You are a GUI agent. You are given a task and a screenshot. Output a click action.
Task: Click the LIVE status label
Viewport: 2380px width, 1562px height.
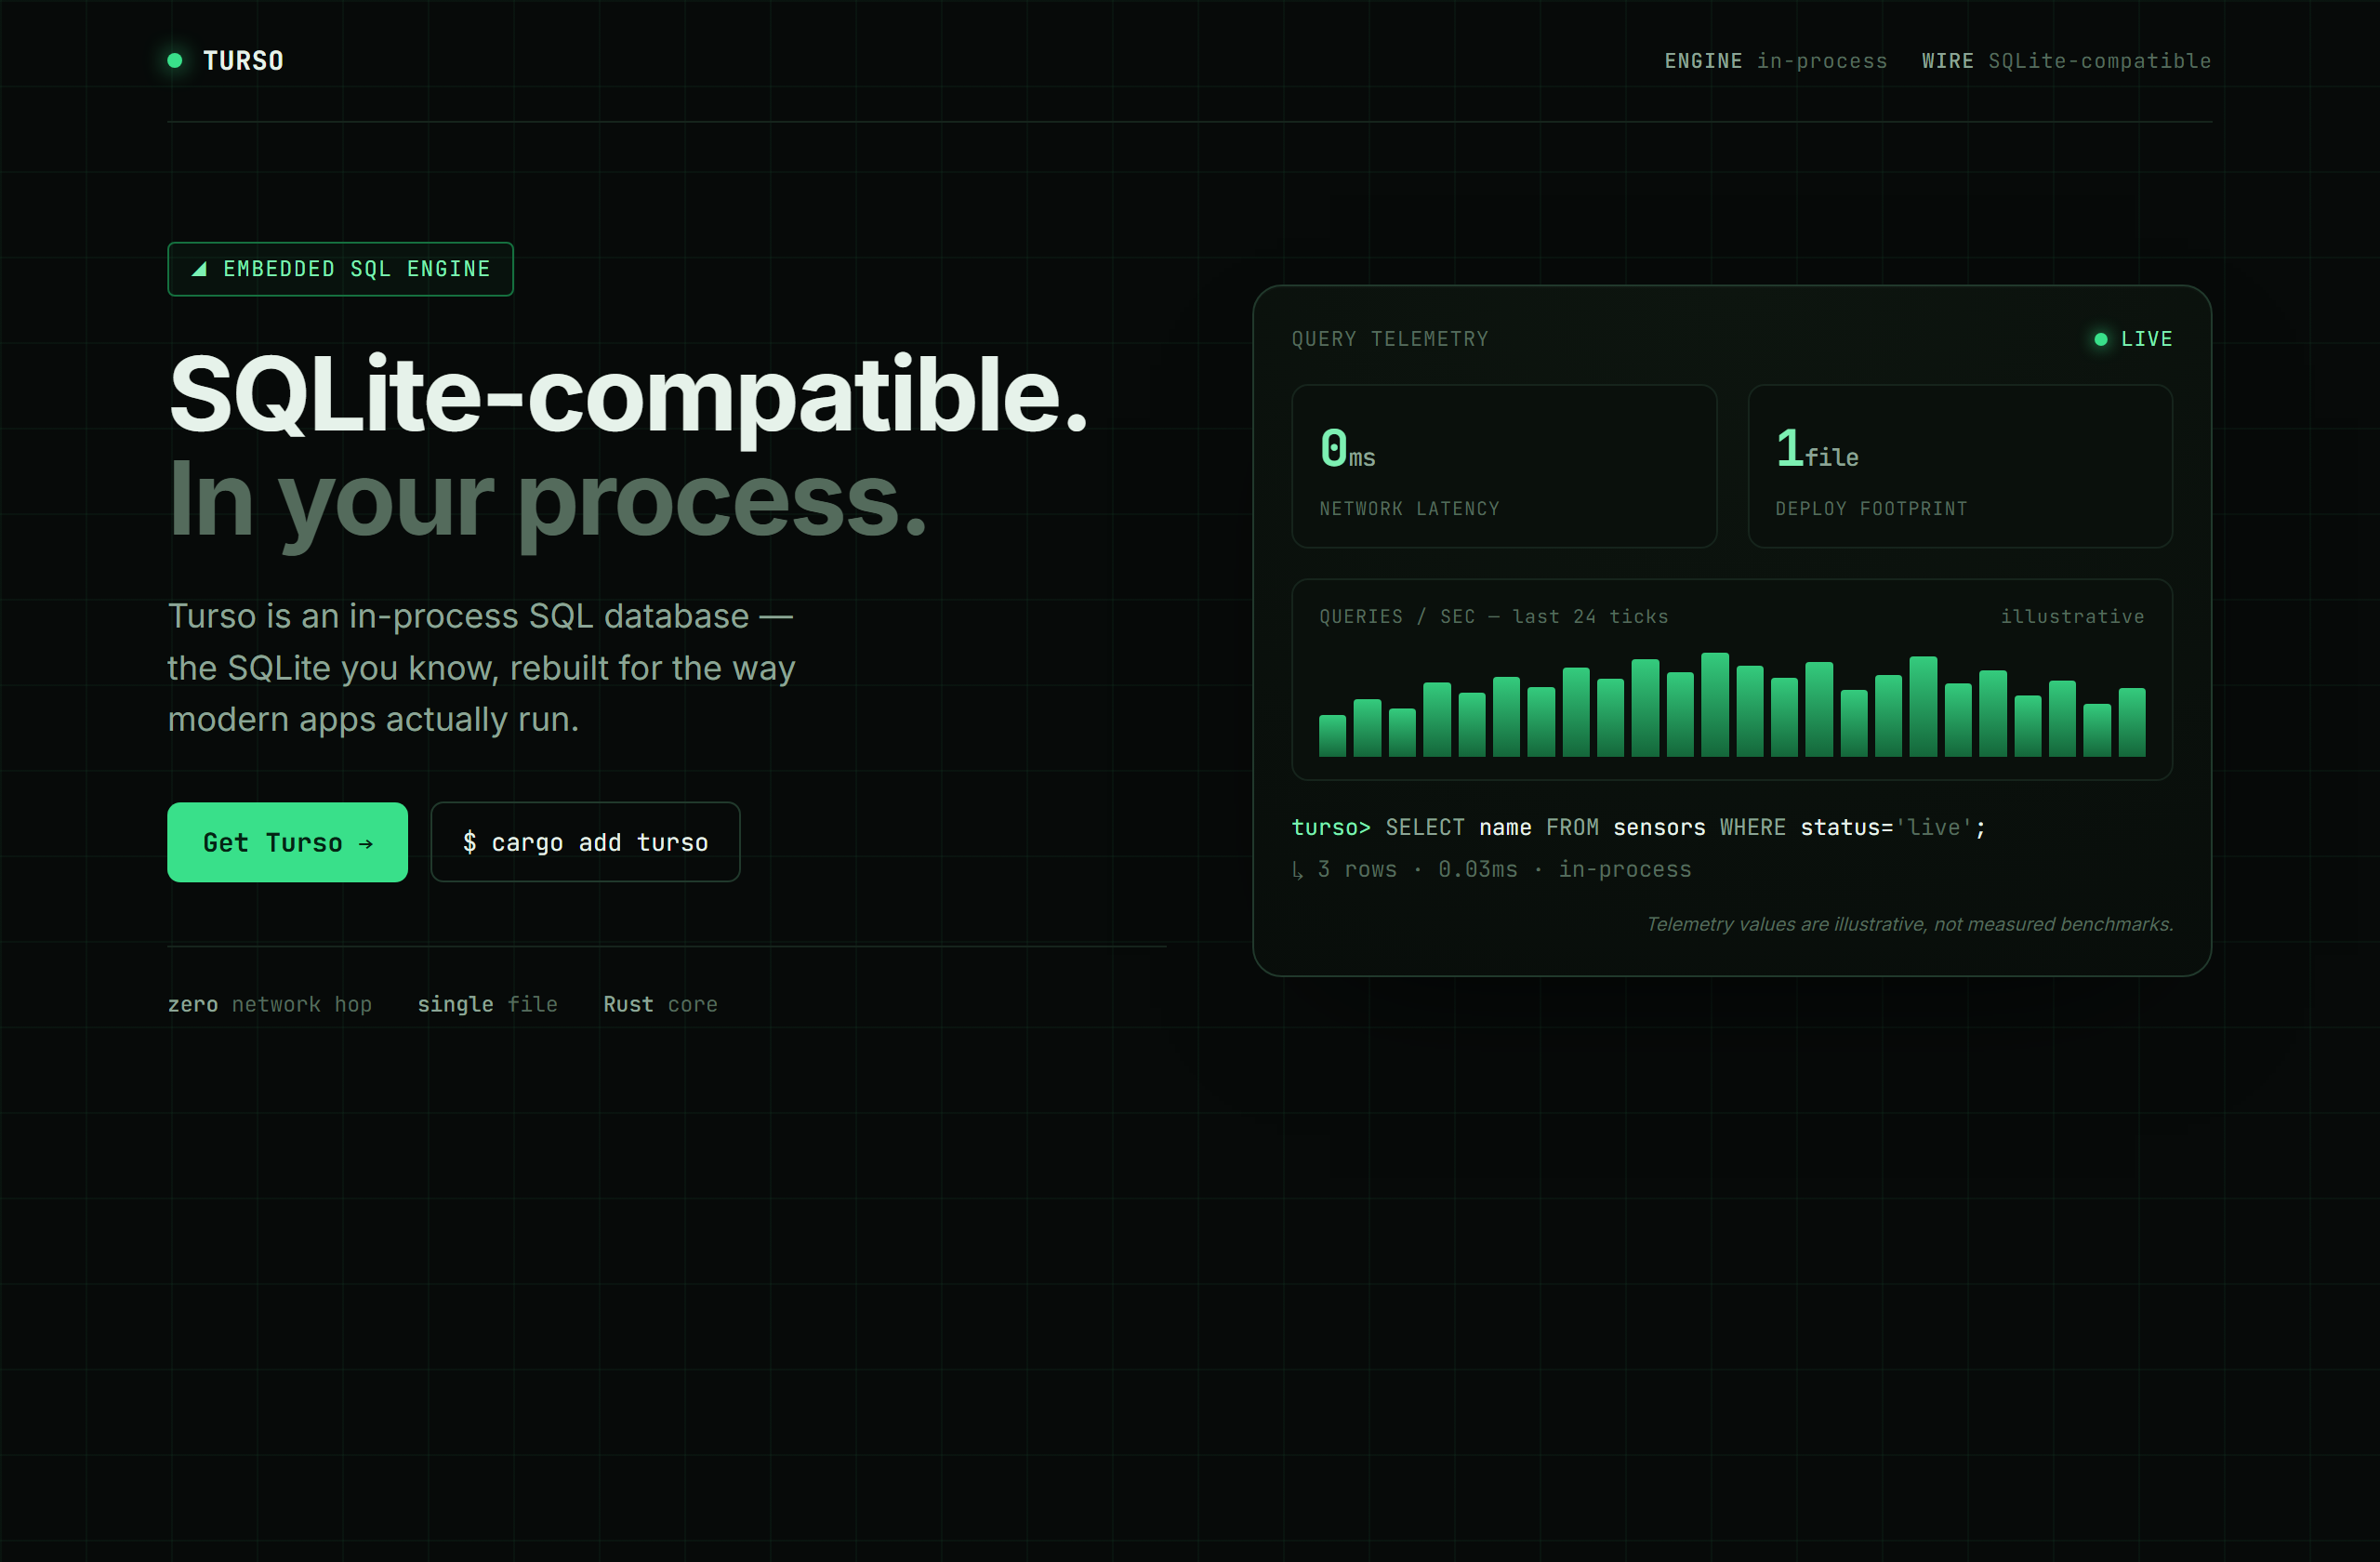(2146, 339)
